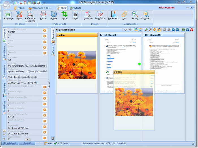Screen dimensions: 198x148
Task: Select the Rotate tool
Action: click(x=54, y=16)
